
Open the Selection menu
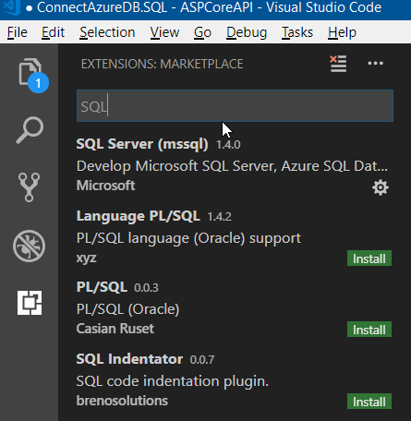click(107, 32)
